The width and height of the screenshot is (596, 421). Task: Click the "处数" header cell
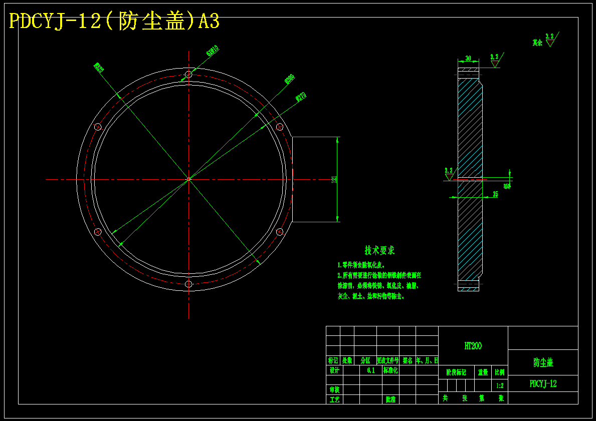(x=347, y=360)
